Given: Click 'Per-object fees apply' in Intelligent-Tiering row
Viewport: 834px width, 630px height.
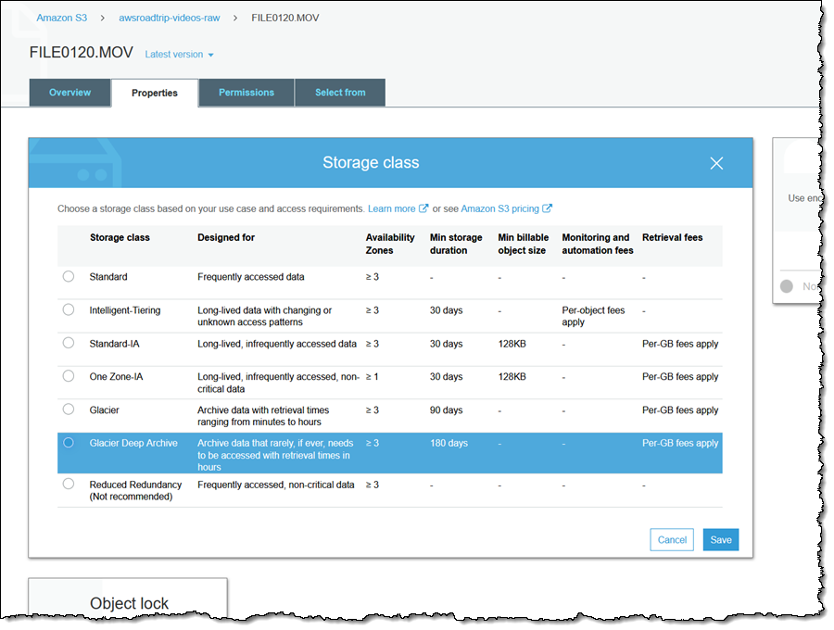Looking at the screenshot, I should click(593, 316).
